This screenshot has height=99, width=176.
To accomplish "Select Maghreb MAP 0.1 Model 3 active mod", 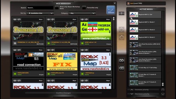I will click(x=145, y=37).
